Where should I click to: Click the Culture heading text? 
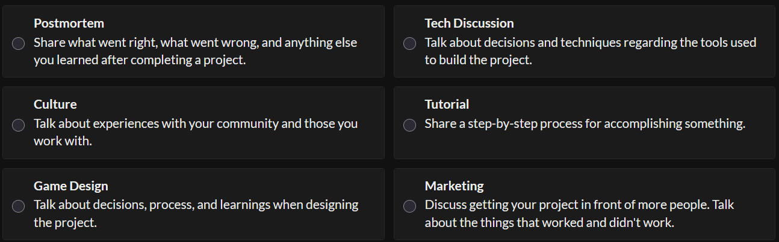point(55,104)
